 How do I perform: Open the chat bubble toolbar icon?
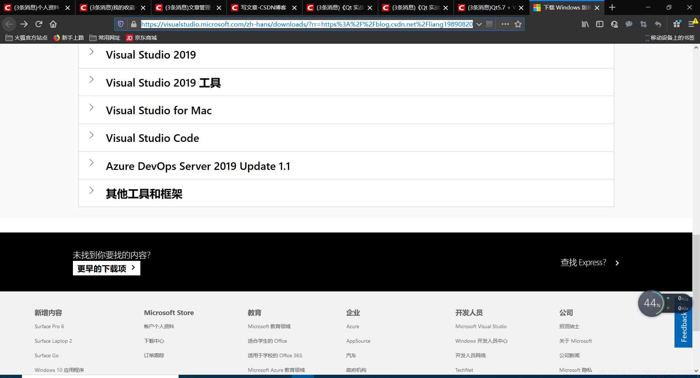629,24
